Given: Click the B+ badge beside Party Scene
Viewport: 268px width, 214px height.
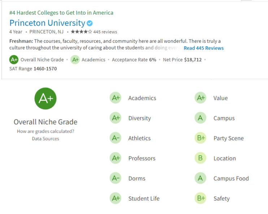Looking at the screenshot, I should pyautogui.click(x=200, y=138).
